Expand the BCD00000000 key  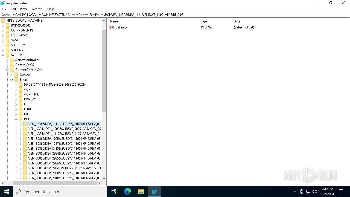(x=3, y=25)
